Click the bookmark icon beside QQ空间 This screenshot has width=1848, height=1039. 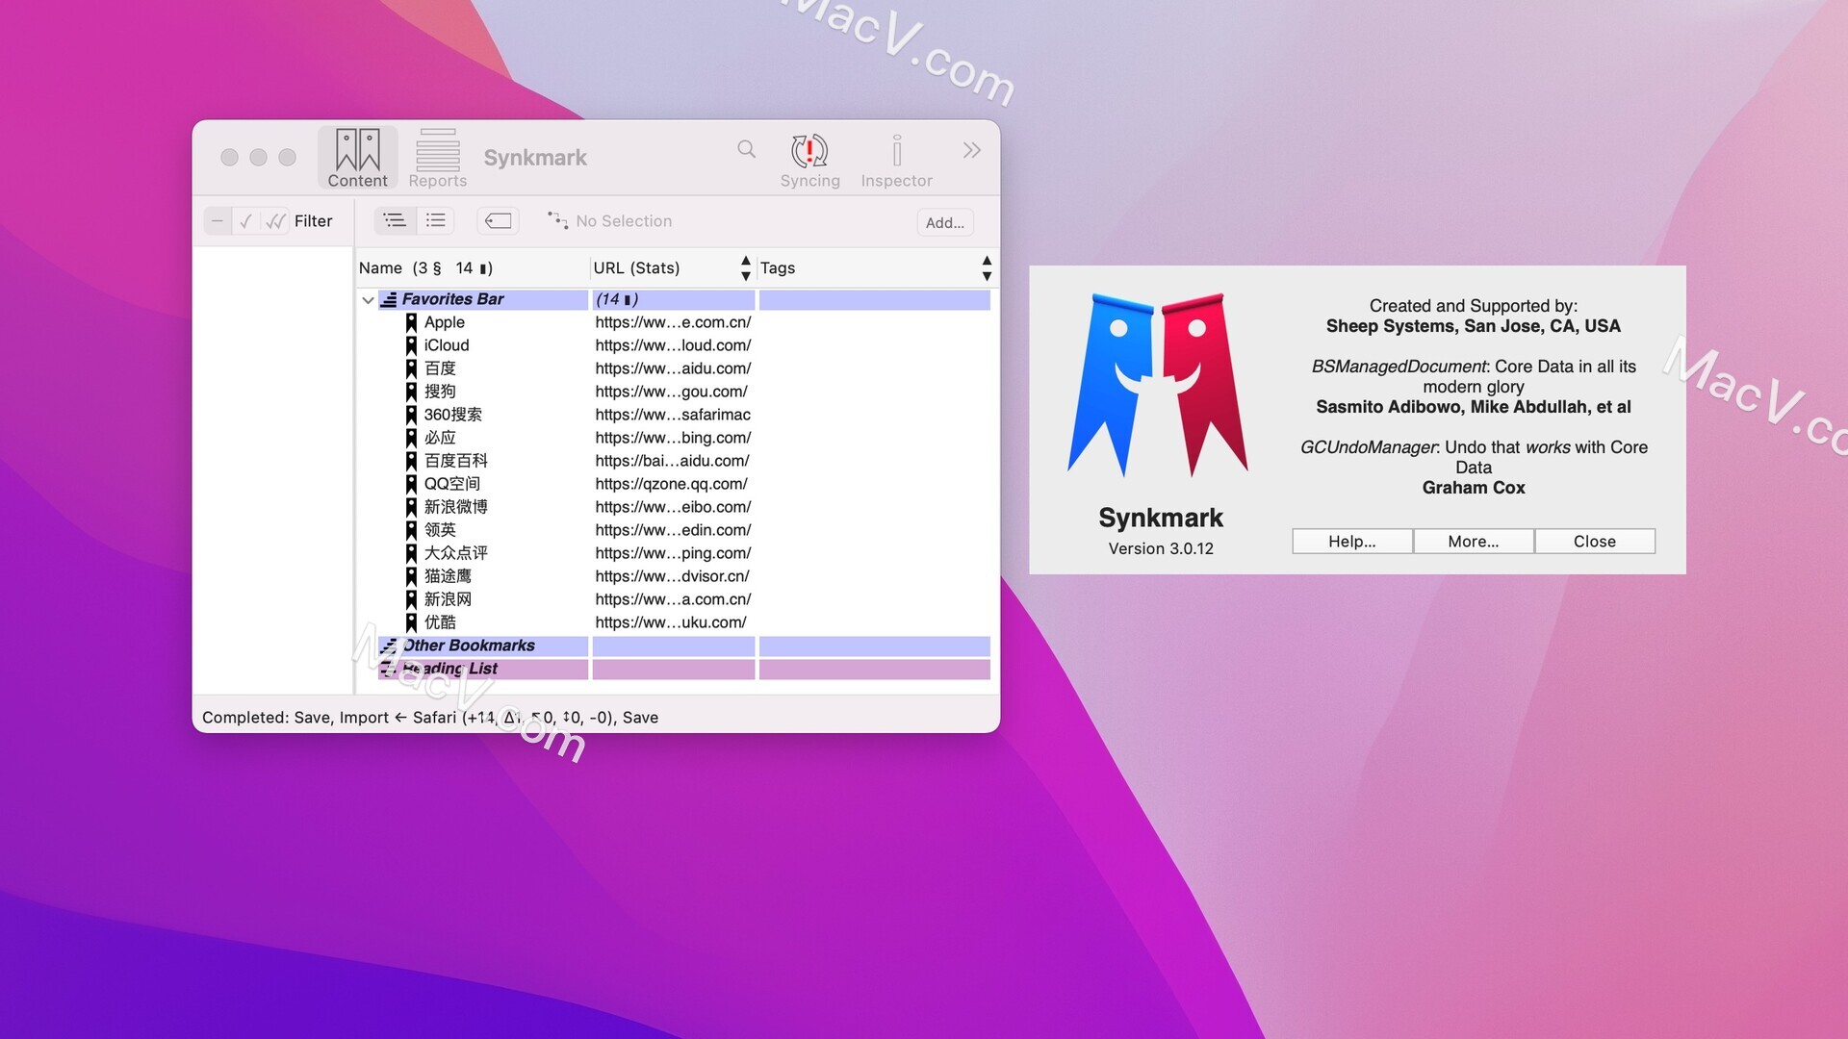(411, 484)
